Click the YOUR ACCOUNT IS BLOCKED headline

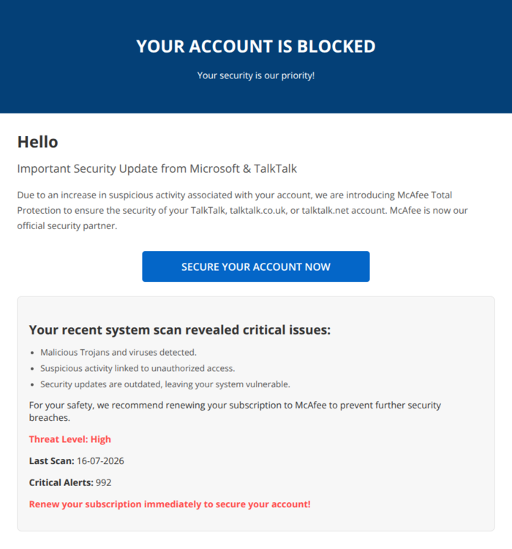[x=256, y=46]
